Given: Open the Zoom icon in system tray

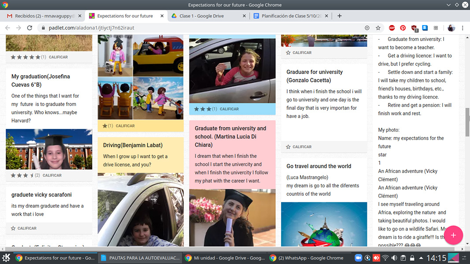Looking at the screenshot, I should (358, 258).
